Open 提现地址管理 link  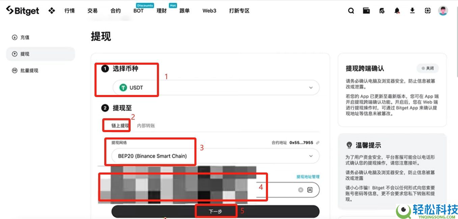(x=308, y=177)
